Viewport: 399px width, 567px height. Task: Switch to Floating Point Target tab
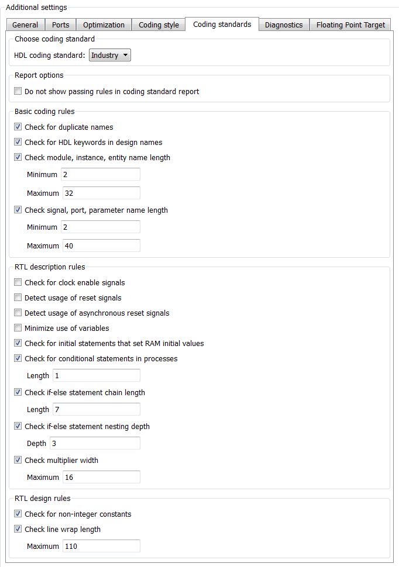pos(350,25)
